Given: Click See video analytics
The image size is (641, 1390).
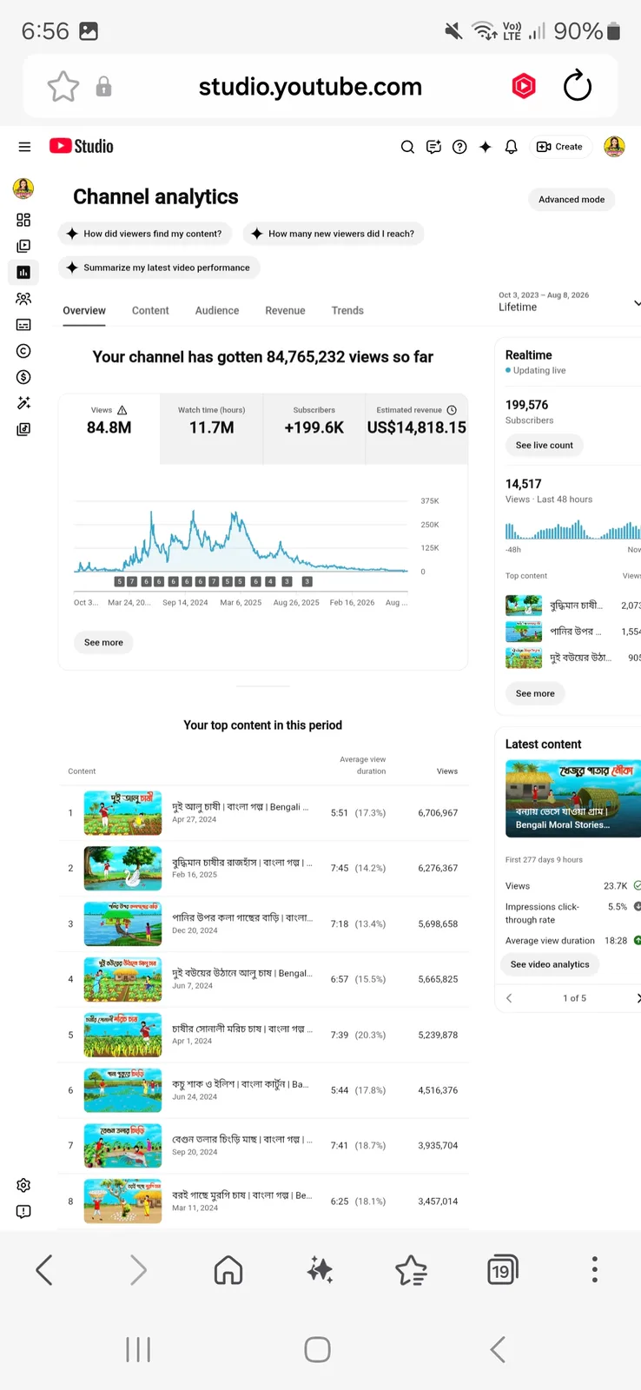Looking at the screenshot, I should click(550, 964).
